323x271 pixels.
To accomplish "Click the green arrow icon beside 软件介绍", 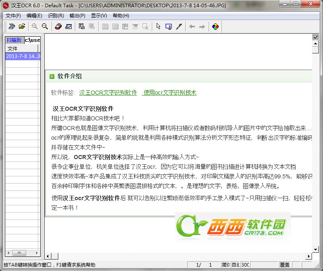I will (52, 77).
